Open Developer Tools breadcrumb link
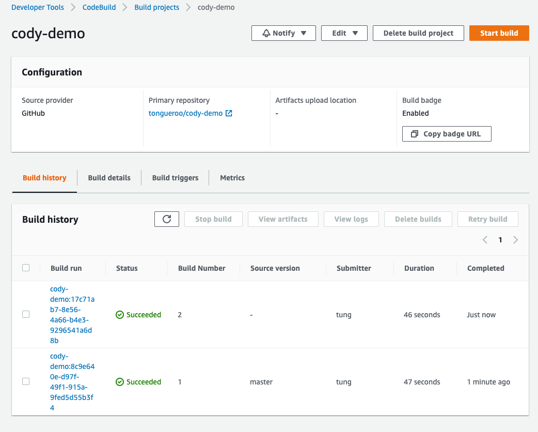This screenshot has height=432, width=538. (38, 7)
